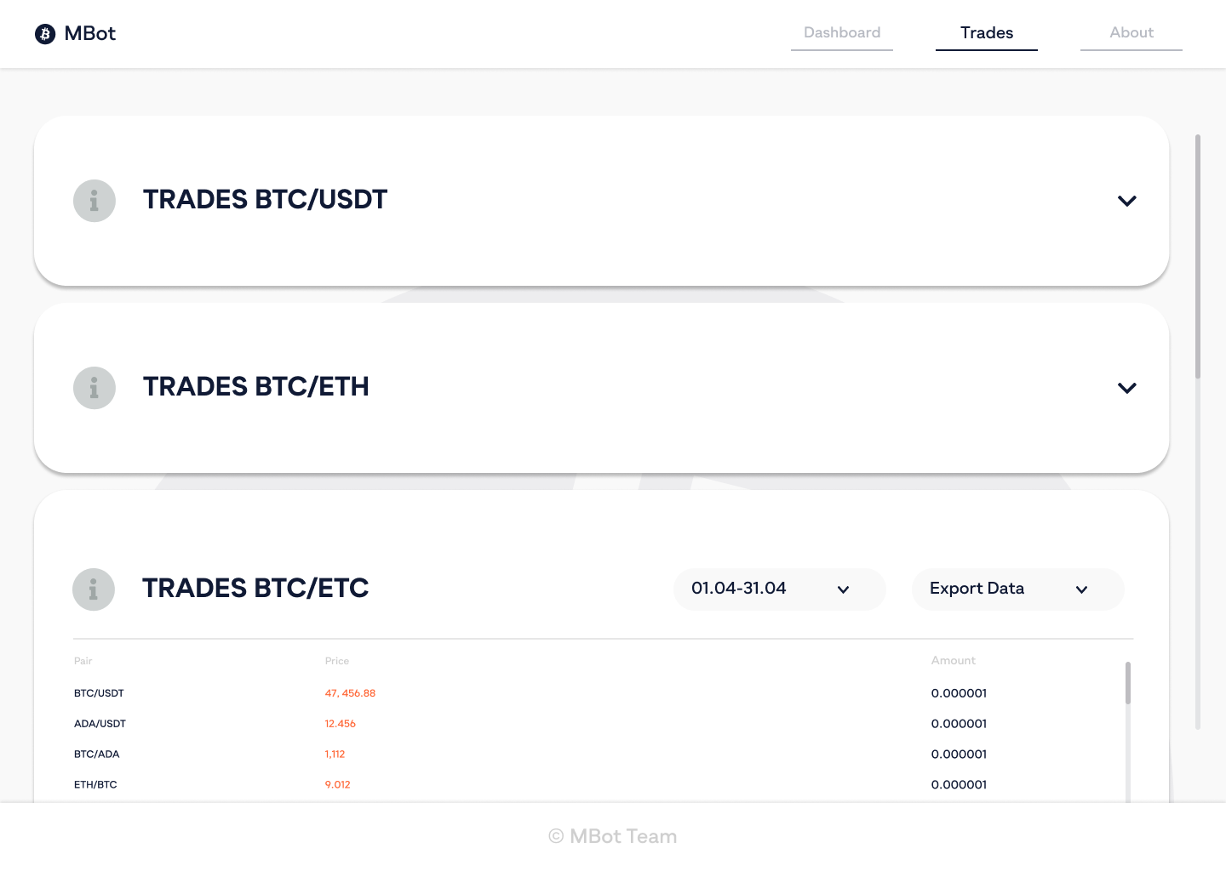
Task: Click the TRADES BTC/USDT heading
Action: pyautogui.click(x=265, y=200)
